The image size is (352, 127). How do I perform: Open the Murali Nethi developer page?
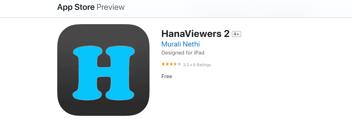coord(181,44)
